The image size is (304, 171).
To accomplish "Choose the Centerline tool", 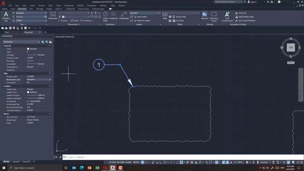I will coord(113,16).
